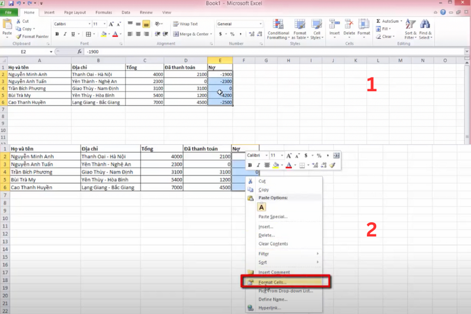Toggle Underline in the ribbon
The height and width of the screenshot is (314, 471).
(73, 34)
